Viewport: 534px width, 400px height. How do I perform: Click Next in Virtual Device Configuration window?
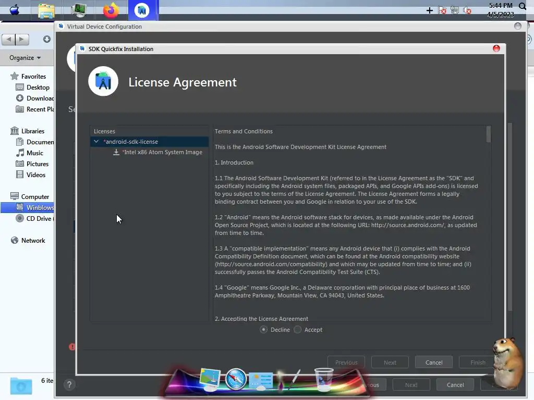click(x=411, y=385)
